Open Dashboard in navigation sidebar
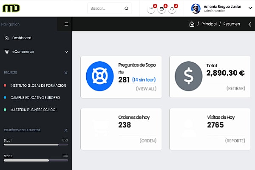 pos(21,38)
